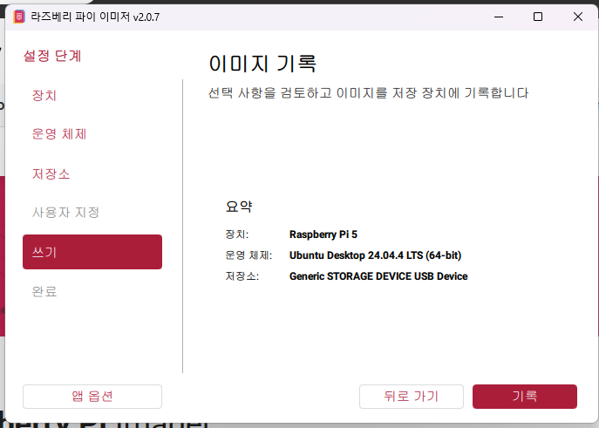599x428 pixels.
Task: Go back with the 뒤로 가기 button
Action: pos(412,397)
